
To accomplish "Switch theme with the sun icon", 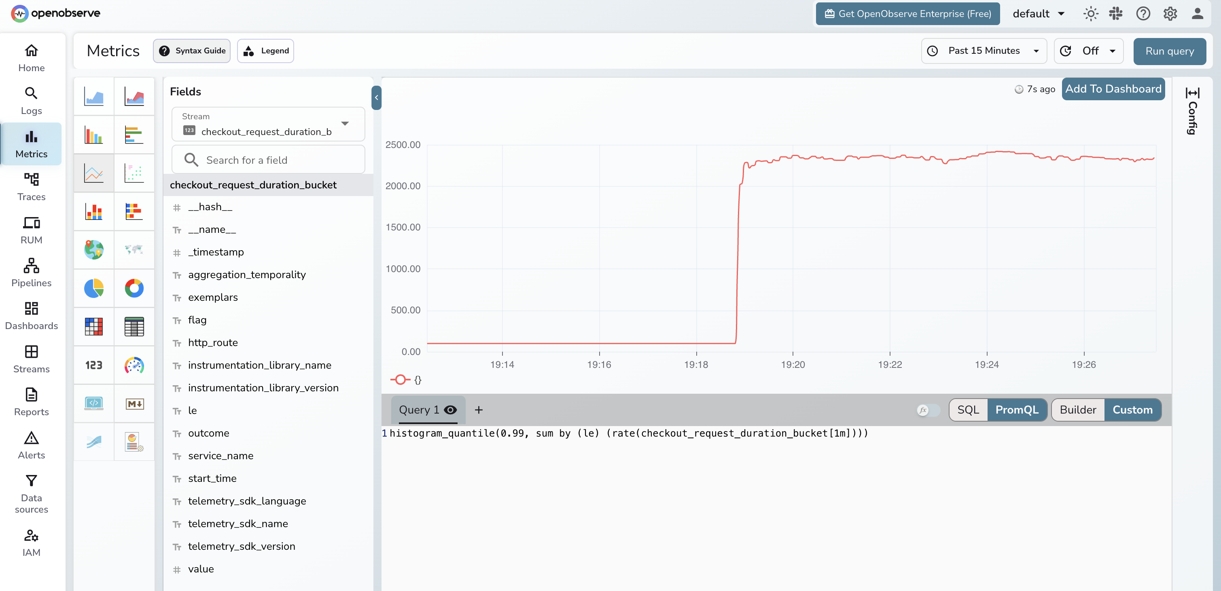I will (x=1090, y=14).
